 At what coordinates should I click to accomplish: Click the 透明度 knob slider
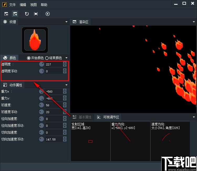click(x=42, y=64)
